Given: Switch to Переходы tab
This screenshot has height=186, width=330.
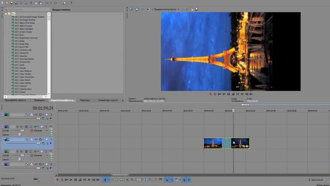Looking at the screenshot, I should (x=85, y=100).
